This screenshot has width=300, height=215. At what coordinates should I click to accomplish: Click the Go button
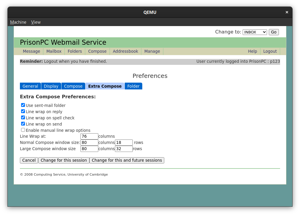pos(274,32)
